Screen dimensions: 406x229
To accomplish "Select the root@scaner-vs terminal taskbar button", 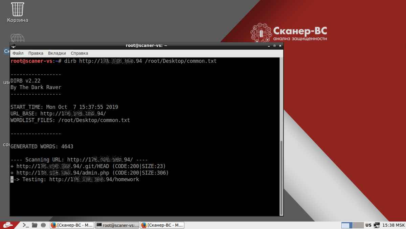I will (x=117, y=225).
